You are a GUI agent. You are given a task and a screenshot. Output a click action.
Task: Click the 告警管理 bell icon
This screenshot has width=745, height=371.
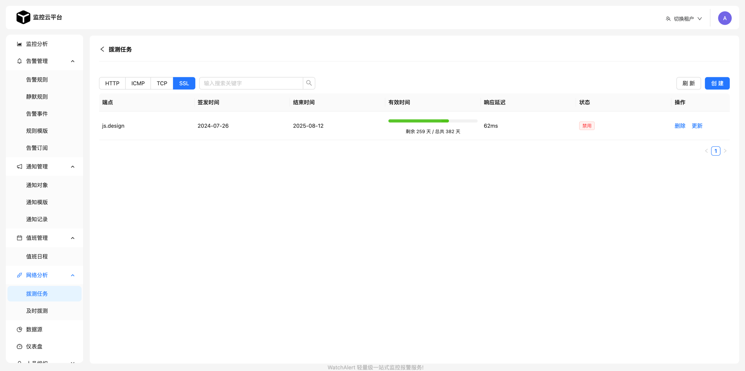click(x=19, y=61)
